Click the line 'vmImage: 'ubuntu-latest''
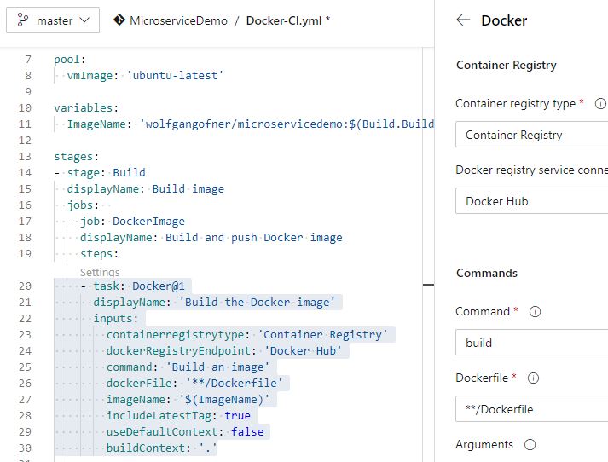The width and height of the screenshot is (608, 462). [x=146, y=75]
